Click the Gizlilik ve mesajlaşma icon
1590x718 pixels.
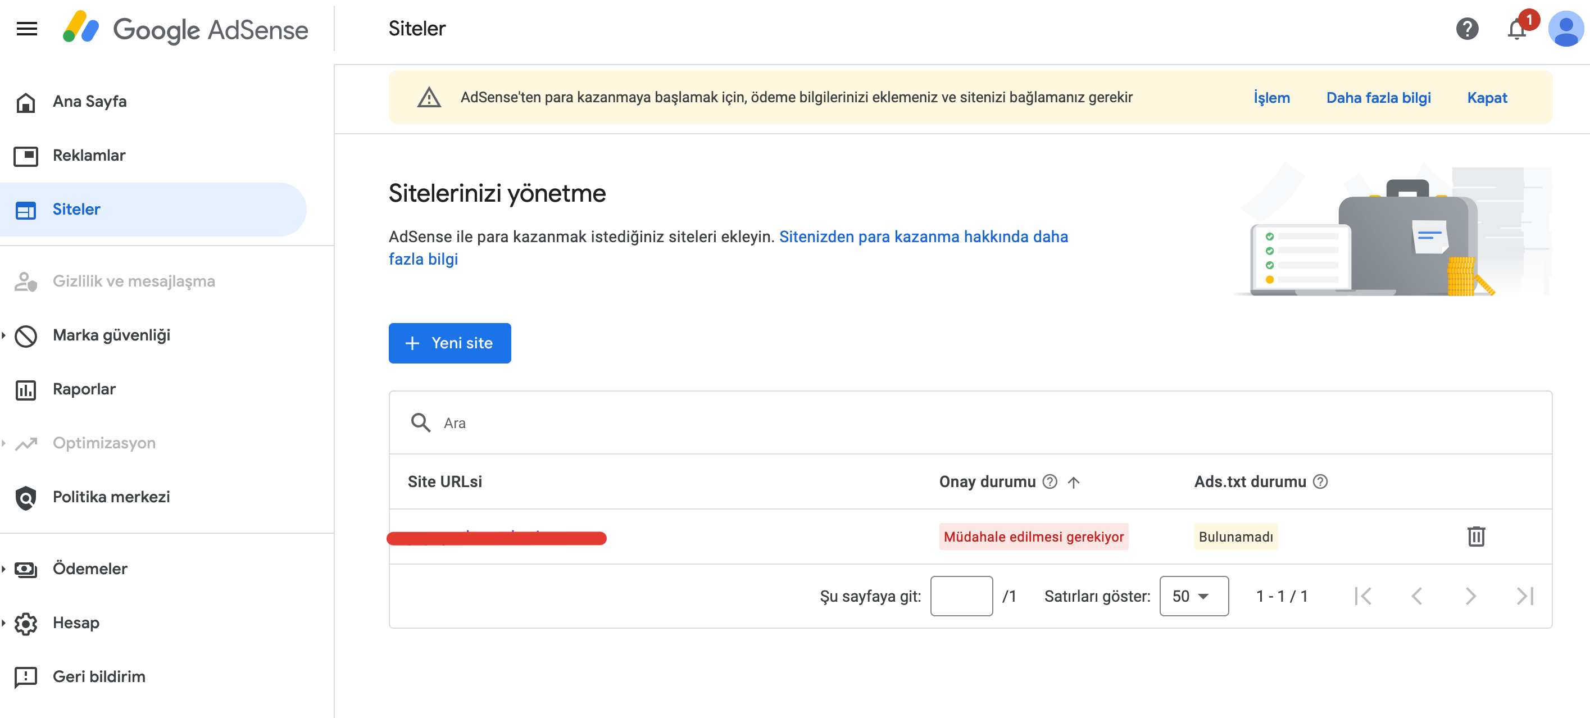tap(26, 281)
